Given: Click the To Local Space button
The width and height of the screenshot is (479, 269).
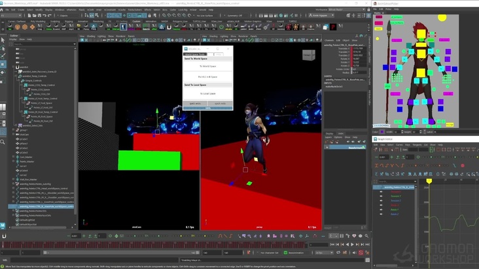Looking at the screenshot, I should [207, 93].
